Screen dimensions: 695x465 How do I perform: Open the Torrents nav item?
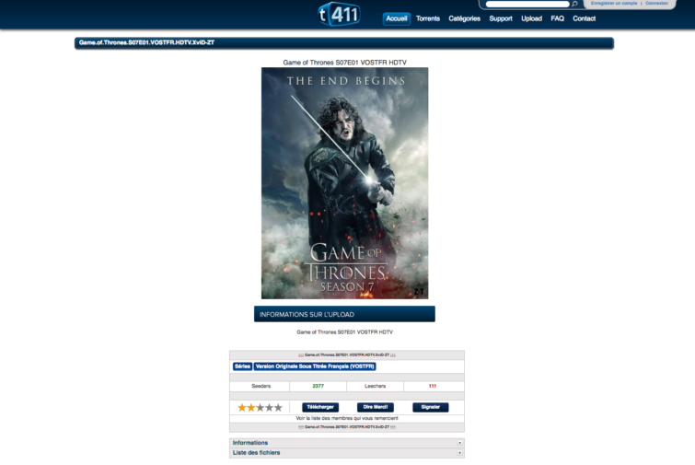[x=428, y=18]
